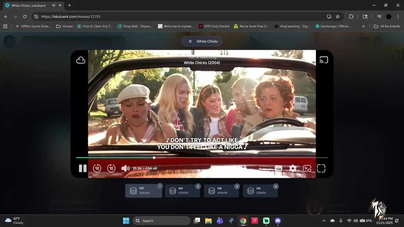Open the Windows Start menu
Viewport: 404px width, 227px height.
(126, 221)
